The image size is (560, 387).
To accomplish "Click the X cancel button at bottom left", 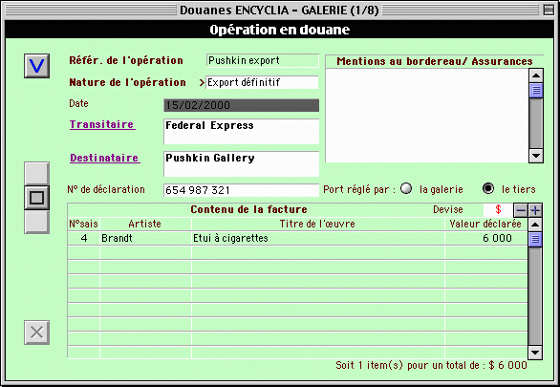I will (x=36, y=333).
